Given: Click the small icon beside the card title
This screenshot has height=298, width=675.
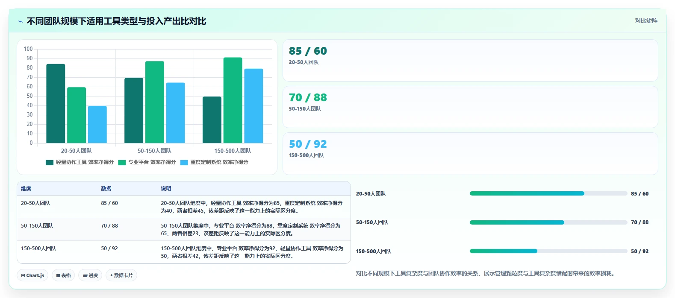Looking at the screenshot, I should tap(20, 21).
